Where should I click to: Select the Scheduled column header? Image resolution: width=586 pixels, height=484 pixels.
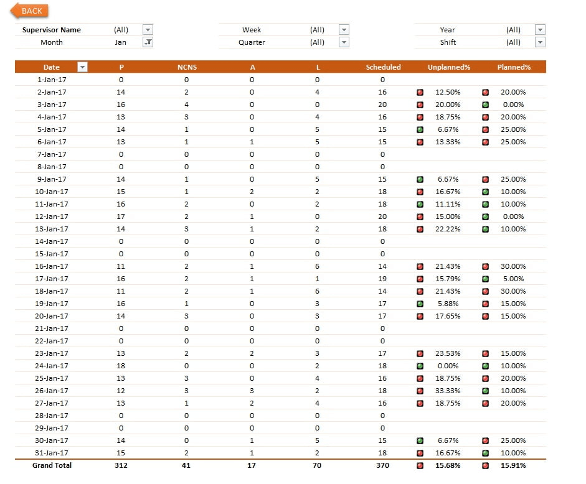383,67
